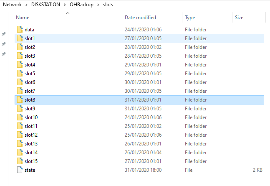Click the bottom pin icon in sidebar

coord(4,54)
